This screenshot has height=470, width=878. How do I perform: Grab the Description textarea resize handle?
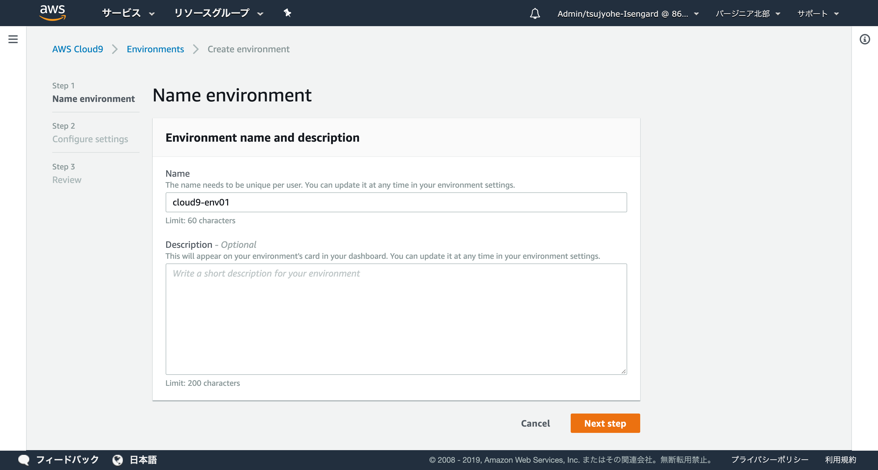(x=623, y=371)
